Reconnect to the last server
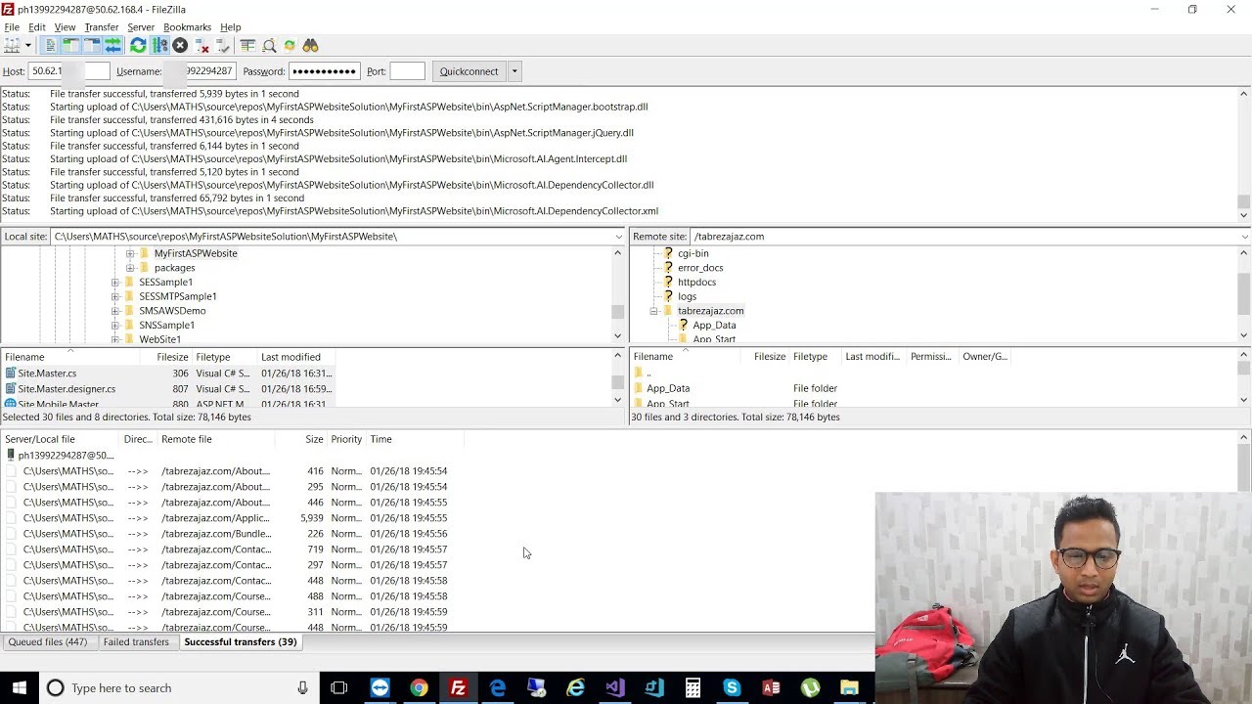Viewport: 1252px width, 704px height. pyautogui.click(x=223, y=46)
